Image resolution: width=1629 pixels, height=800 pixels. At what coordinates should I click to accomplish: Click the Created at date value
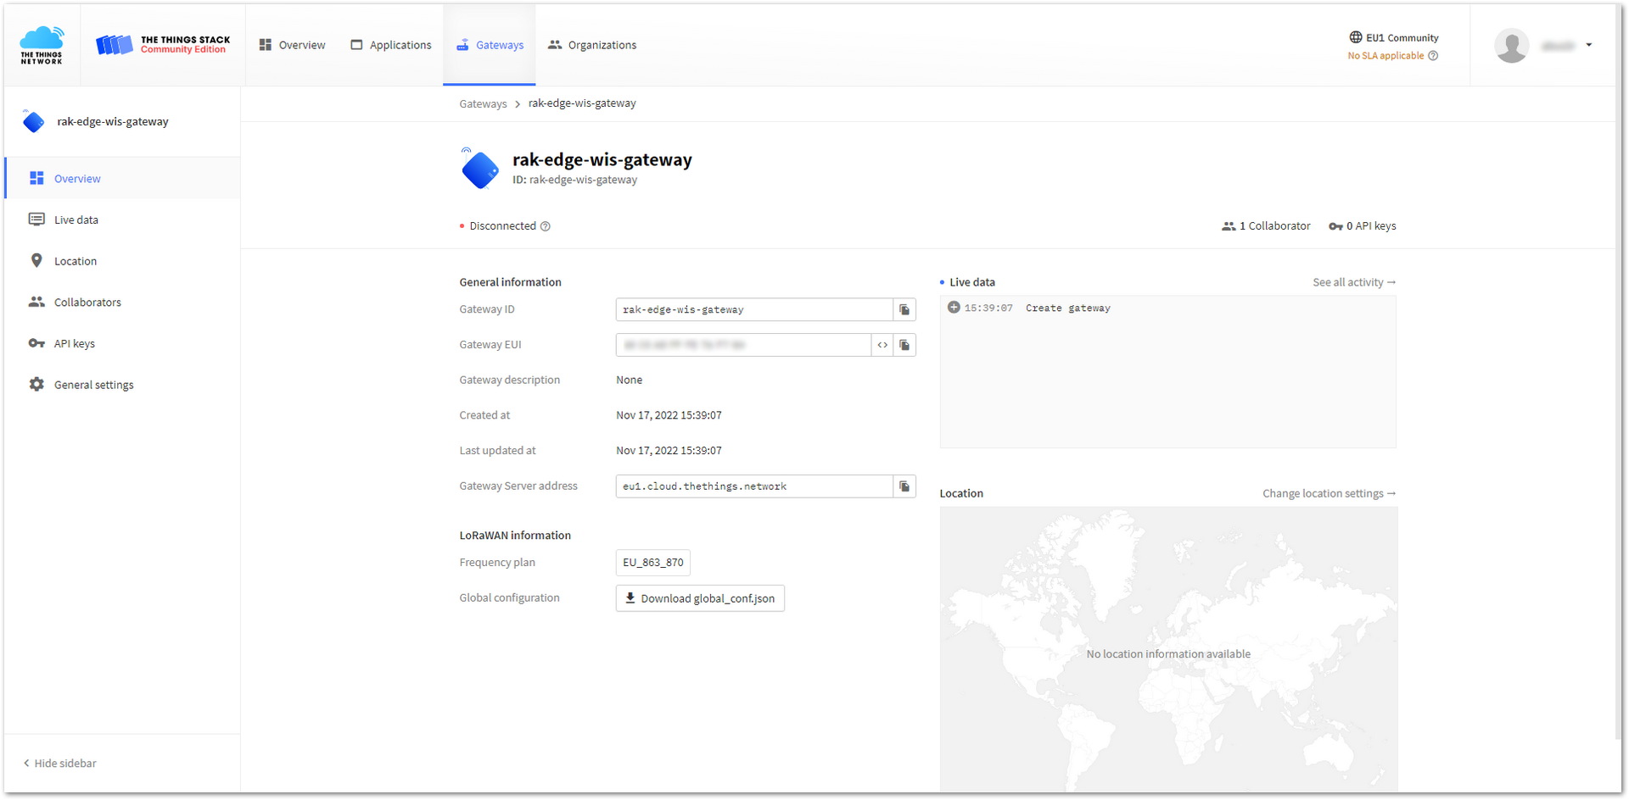[669, 415]
